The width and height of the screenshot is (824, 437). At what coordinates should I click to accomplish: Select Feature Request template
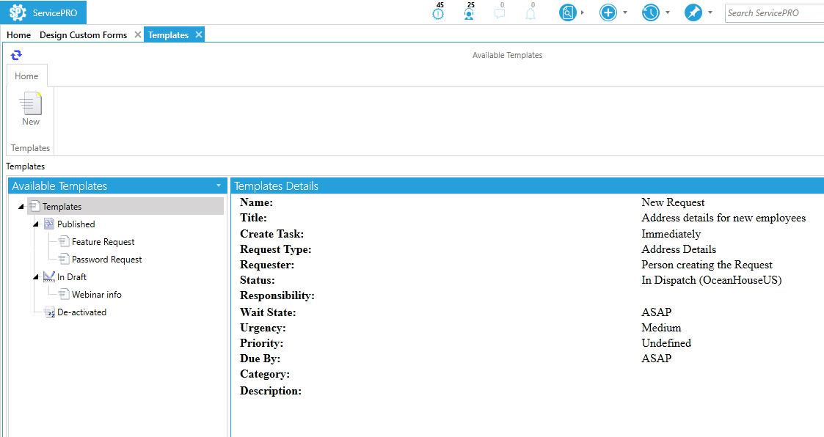pos(103,242)
